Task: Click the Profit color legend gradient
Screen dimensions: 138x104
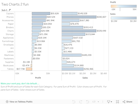Action: (124, 6)
